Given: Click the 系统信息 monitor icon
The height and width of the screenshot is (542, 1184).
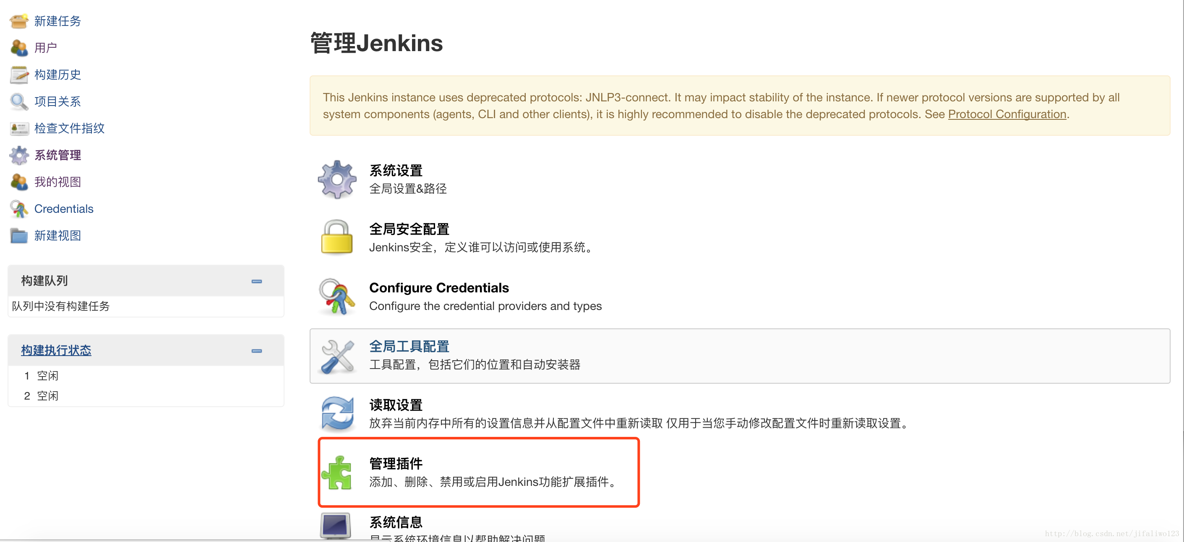Looking at the screenshot, I should pos(336,527).
